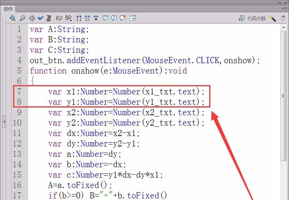The image size is (289, 200).
Task: Click the code line 'var A:String;'
Action: [x=59, y=29]
